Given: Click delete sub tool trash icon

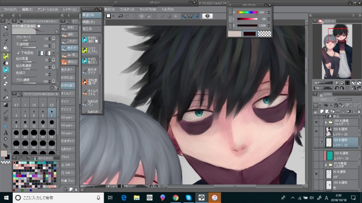Looking at the screenshot, I should (x=76, y=189).
